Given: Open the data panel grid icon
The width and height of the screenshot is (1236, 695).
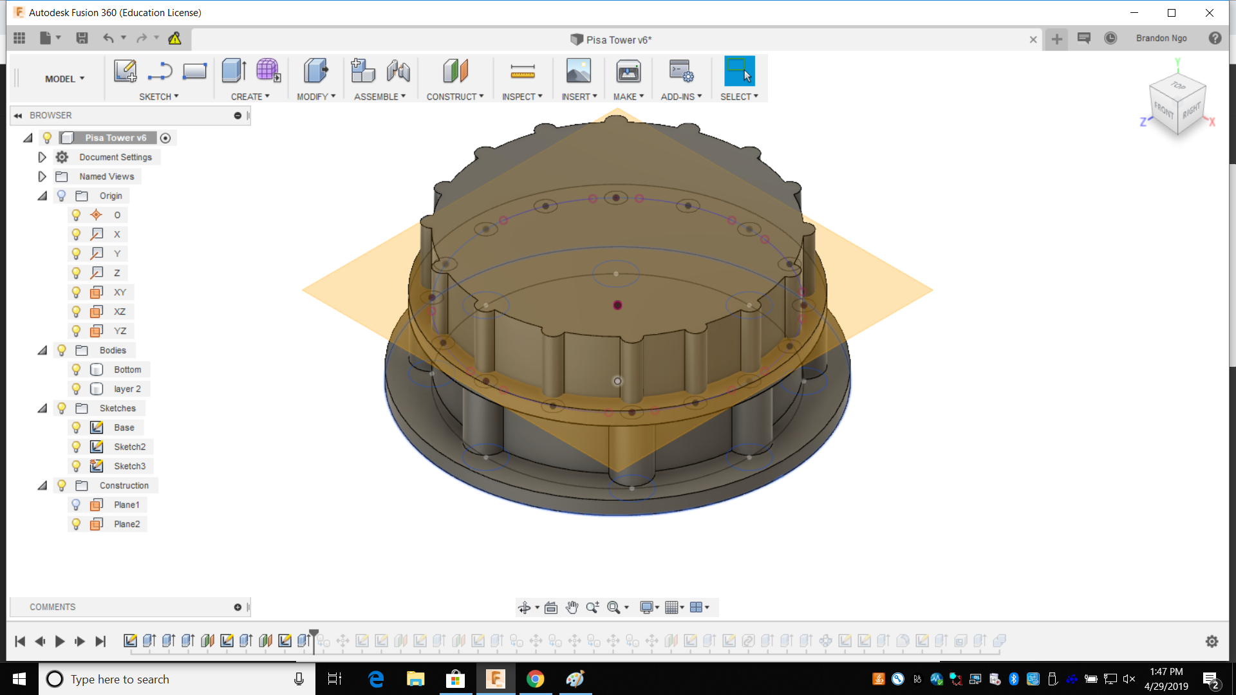Looking at the screenshot, I should tap(19, 39).
